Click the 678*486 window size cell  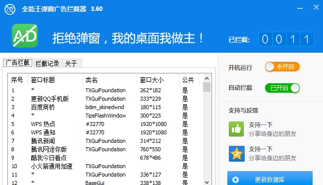click(151, 158)
